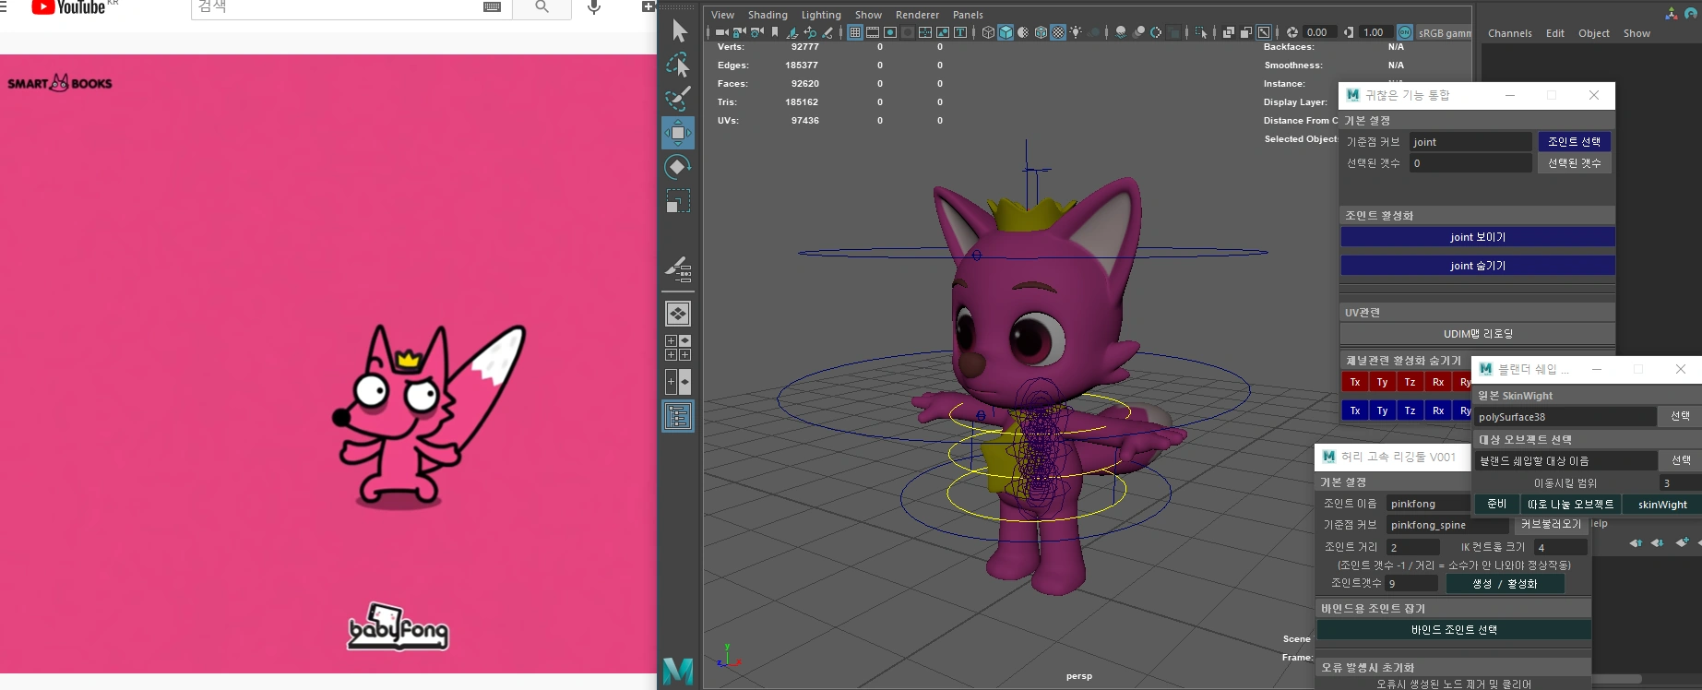
Task: Select the arrow Select tool in Maya's toolbox
Action: [679, 31]
